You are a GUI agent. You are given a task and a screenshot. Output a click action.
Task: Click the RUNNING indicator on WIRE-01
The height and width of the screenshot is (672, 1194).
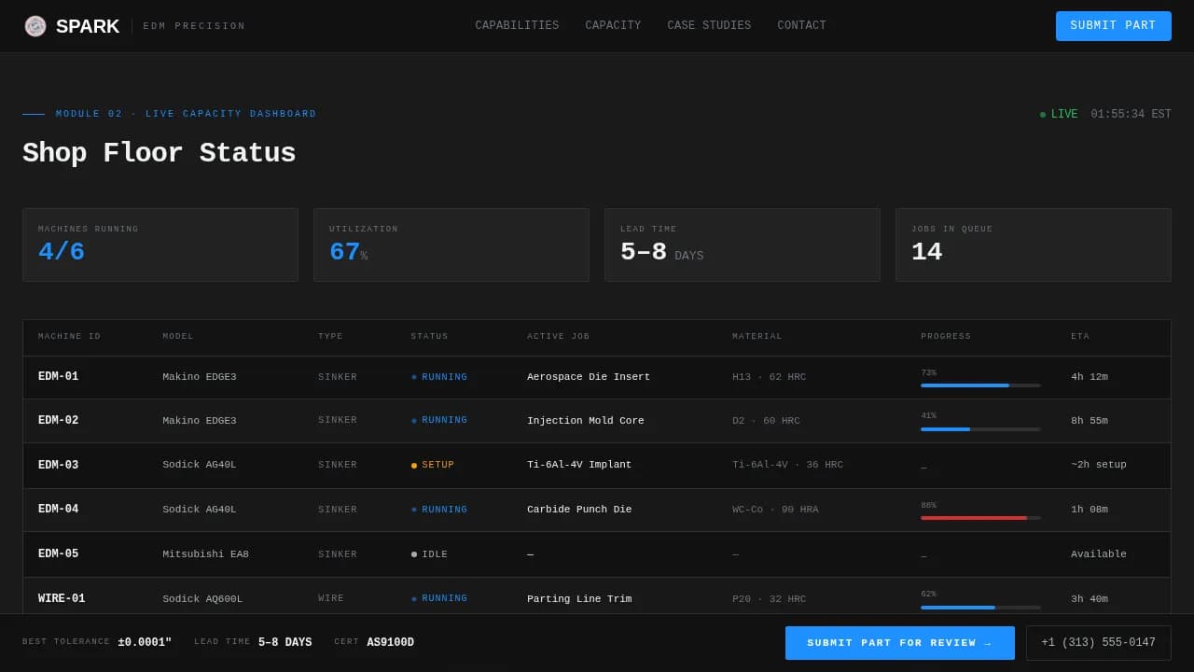(413, 598)
